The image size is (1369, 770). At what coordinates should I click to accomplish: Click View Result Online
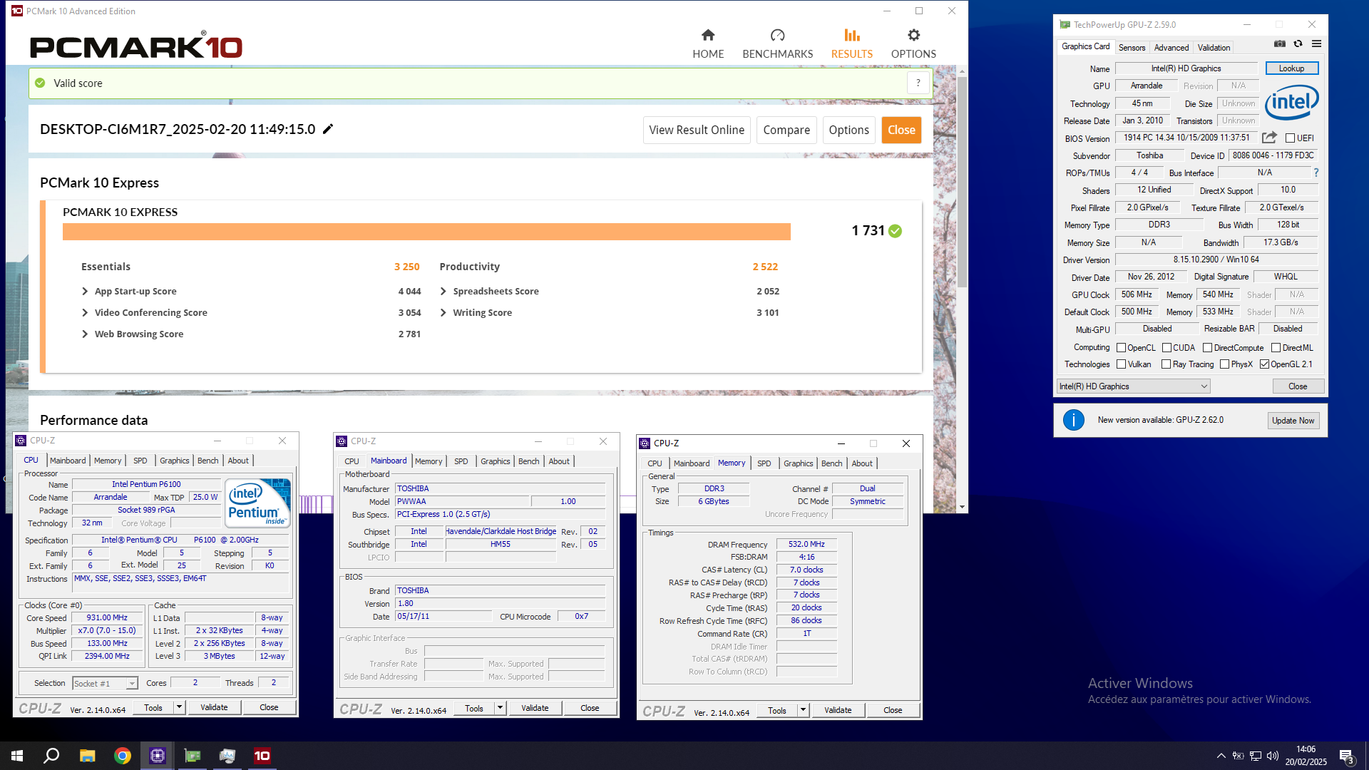[697, 130]
